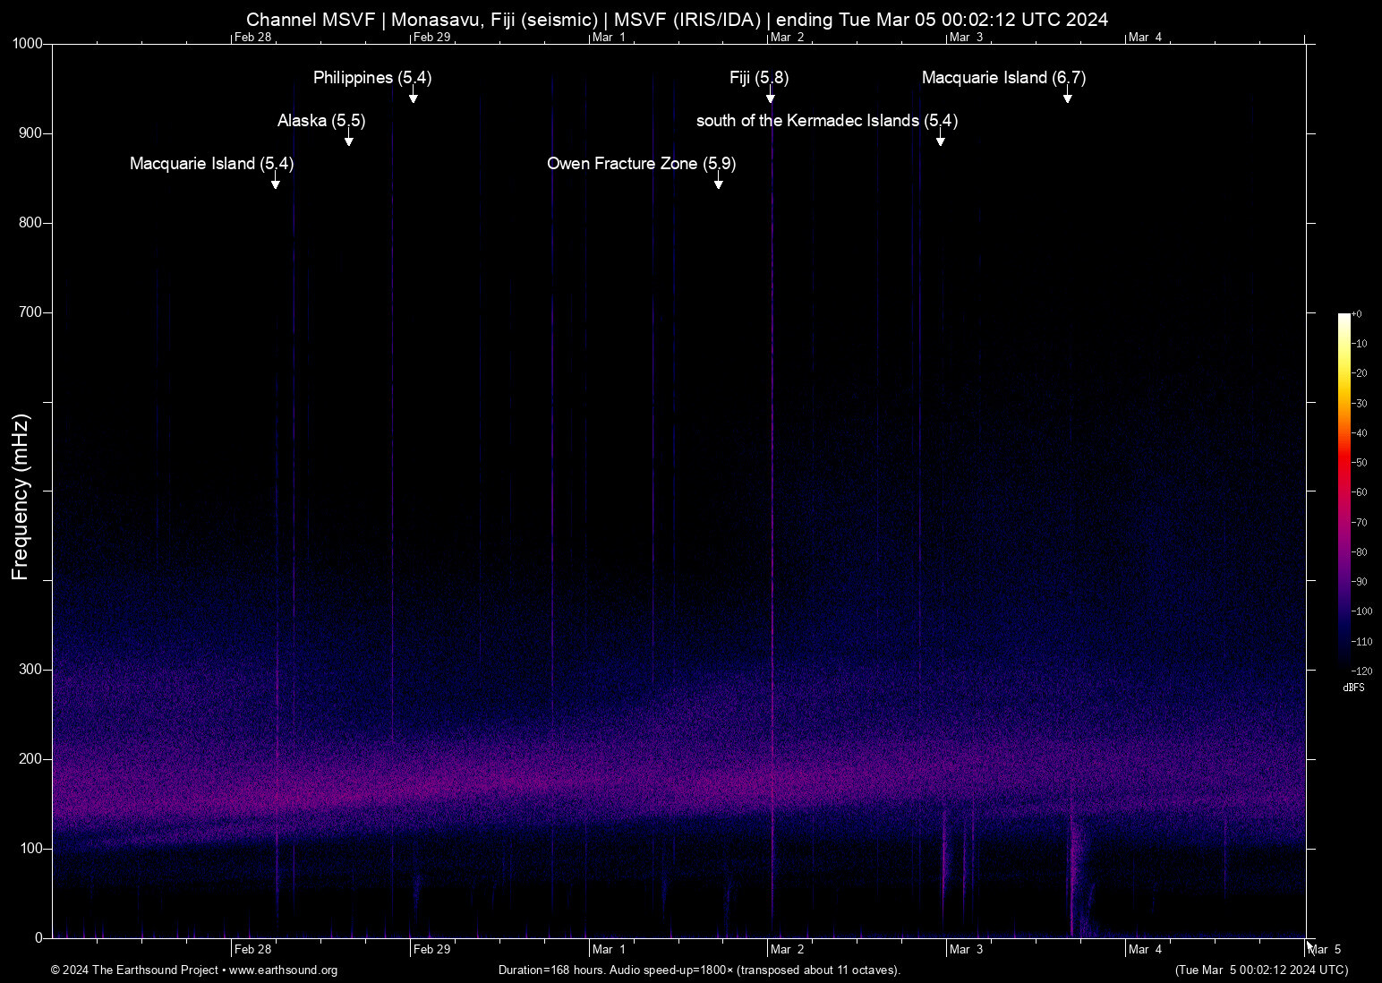Click the Tue Mar 5 timestamp text
1382x983 pixels.
(1261, 970)
